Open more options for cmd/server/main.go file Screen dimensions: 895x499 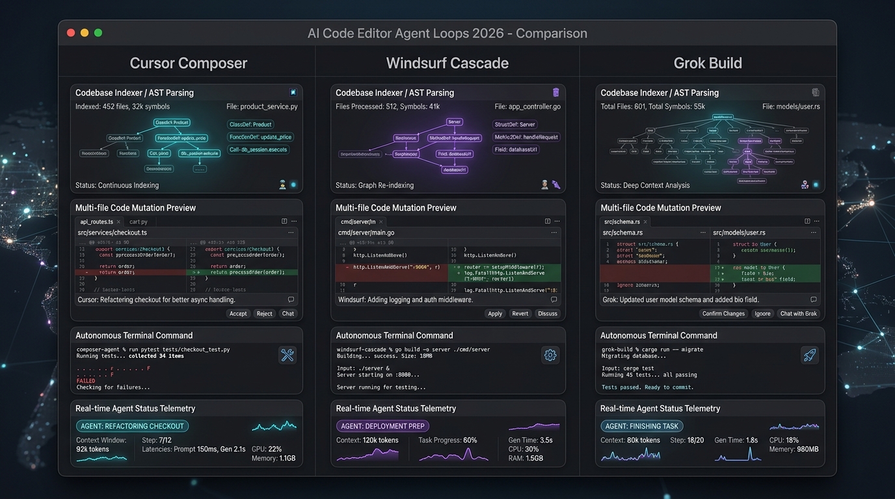point(554,233)
